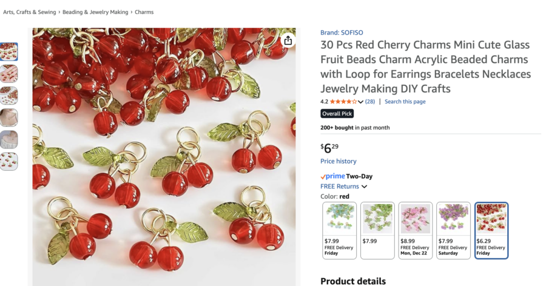The width and height of the screenshot is (546, 286).
Task: Click the orange rating stars
Action: (343, 102)
